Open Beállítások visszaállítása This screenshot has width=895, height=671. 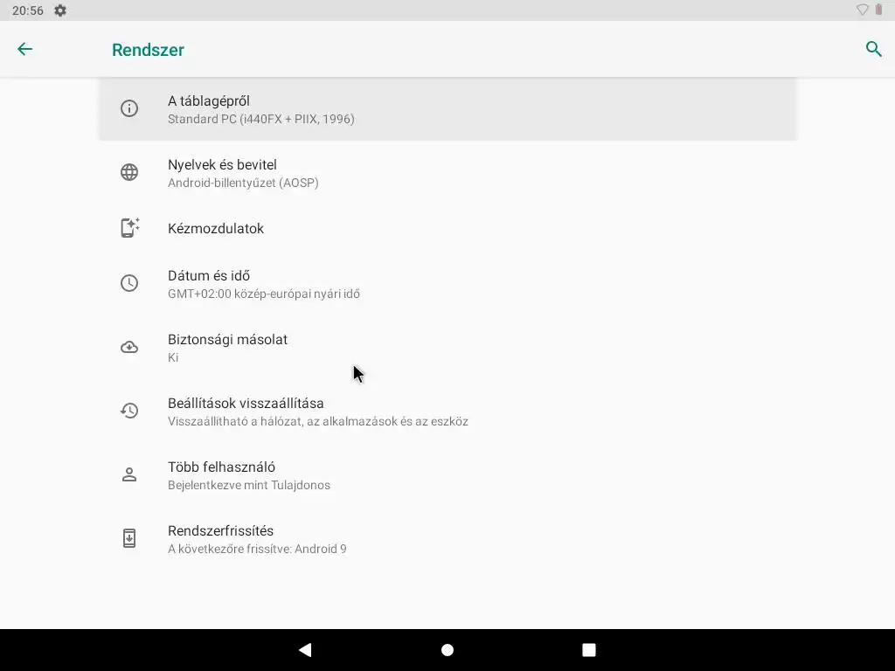(447, 412)
